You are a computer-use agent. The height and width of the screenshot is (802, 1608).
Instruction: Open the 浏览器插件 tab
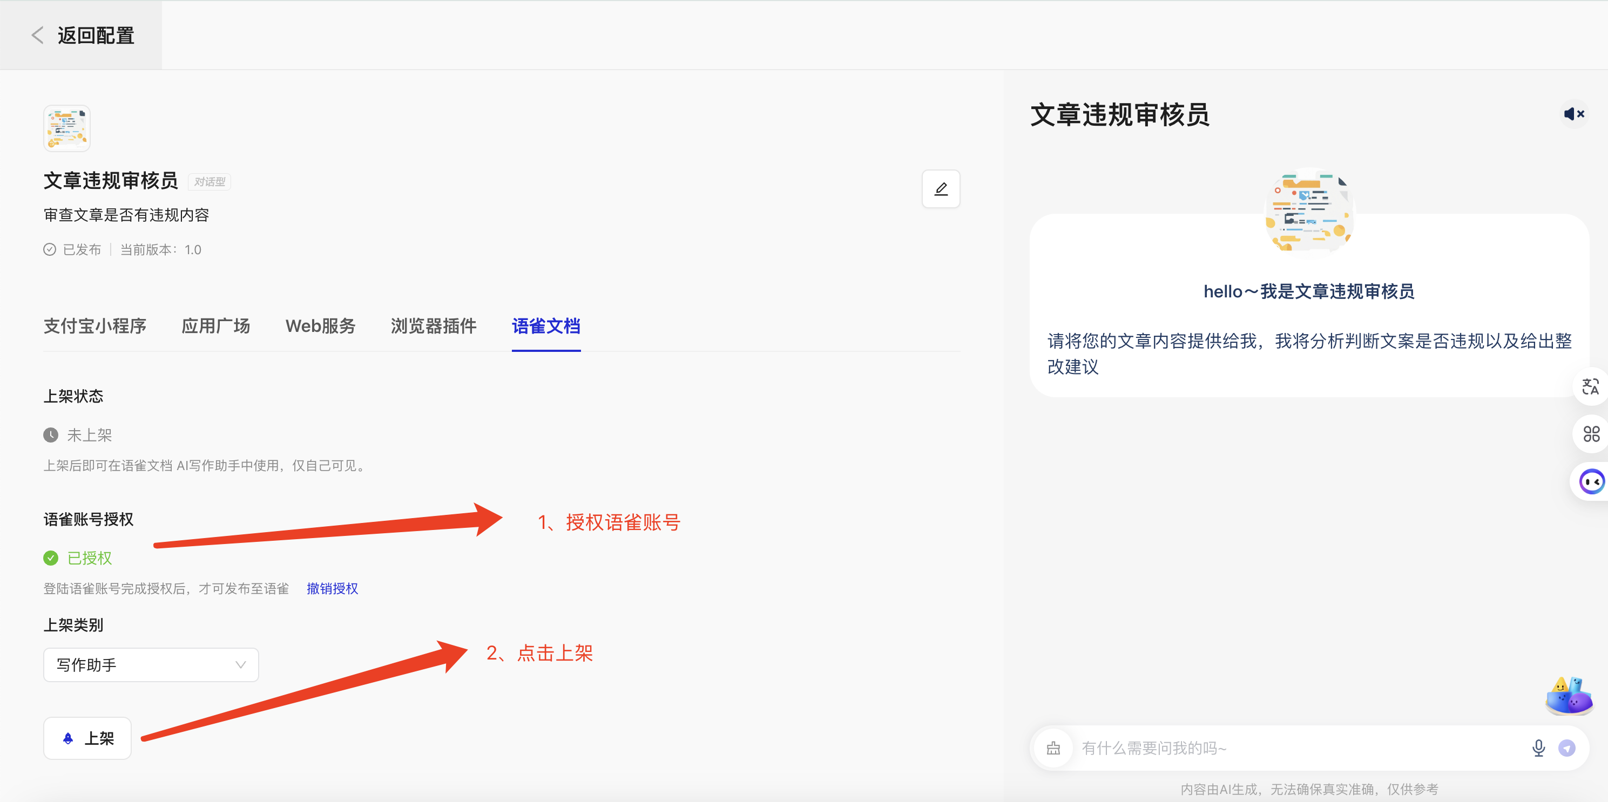pos(433,326)
